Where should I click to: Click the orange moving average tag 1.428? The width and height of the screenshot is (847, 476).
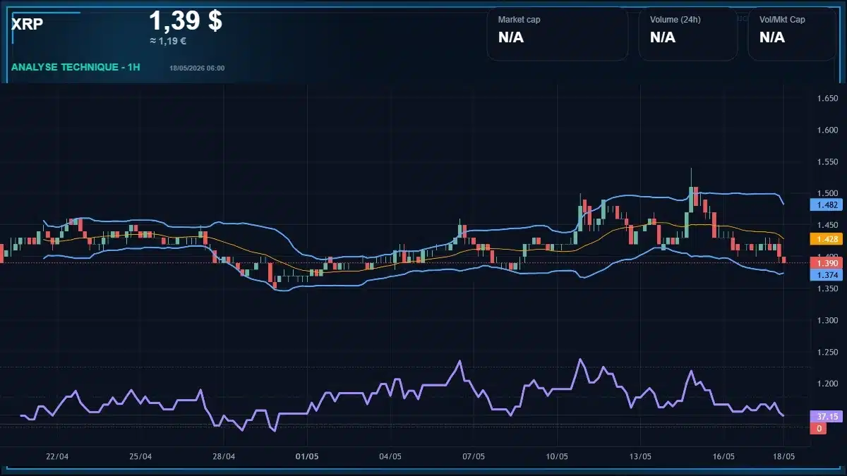tap(826, 239)
